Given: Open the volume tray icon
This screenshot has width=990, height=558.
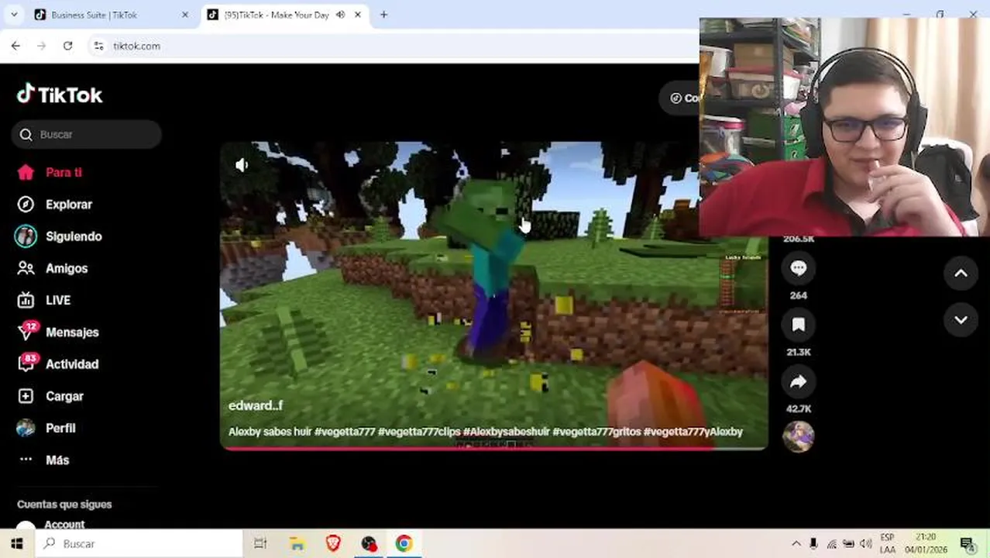Looking at the screenshot, I should (x=866, y=544).
